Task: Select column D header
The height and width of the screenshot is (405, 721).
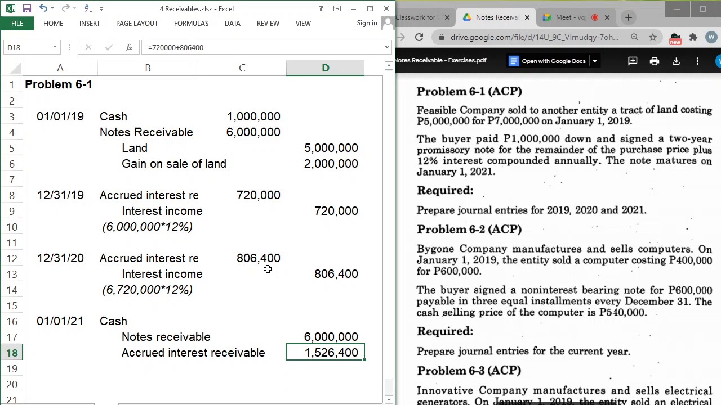Action: (326, 68)
